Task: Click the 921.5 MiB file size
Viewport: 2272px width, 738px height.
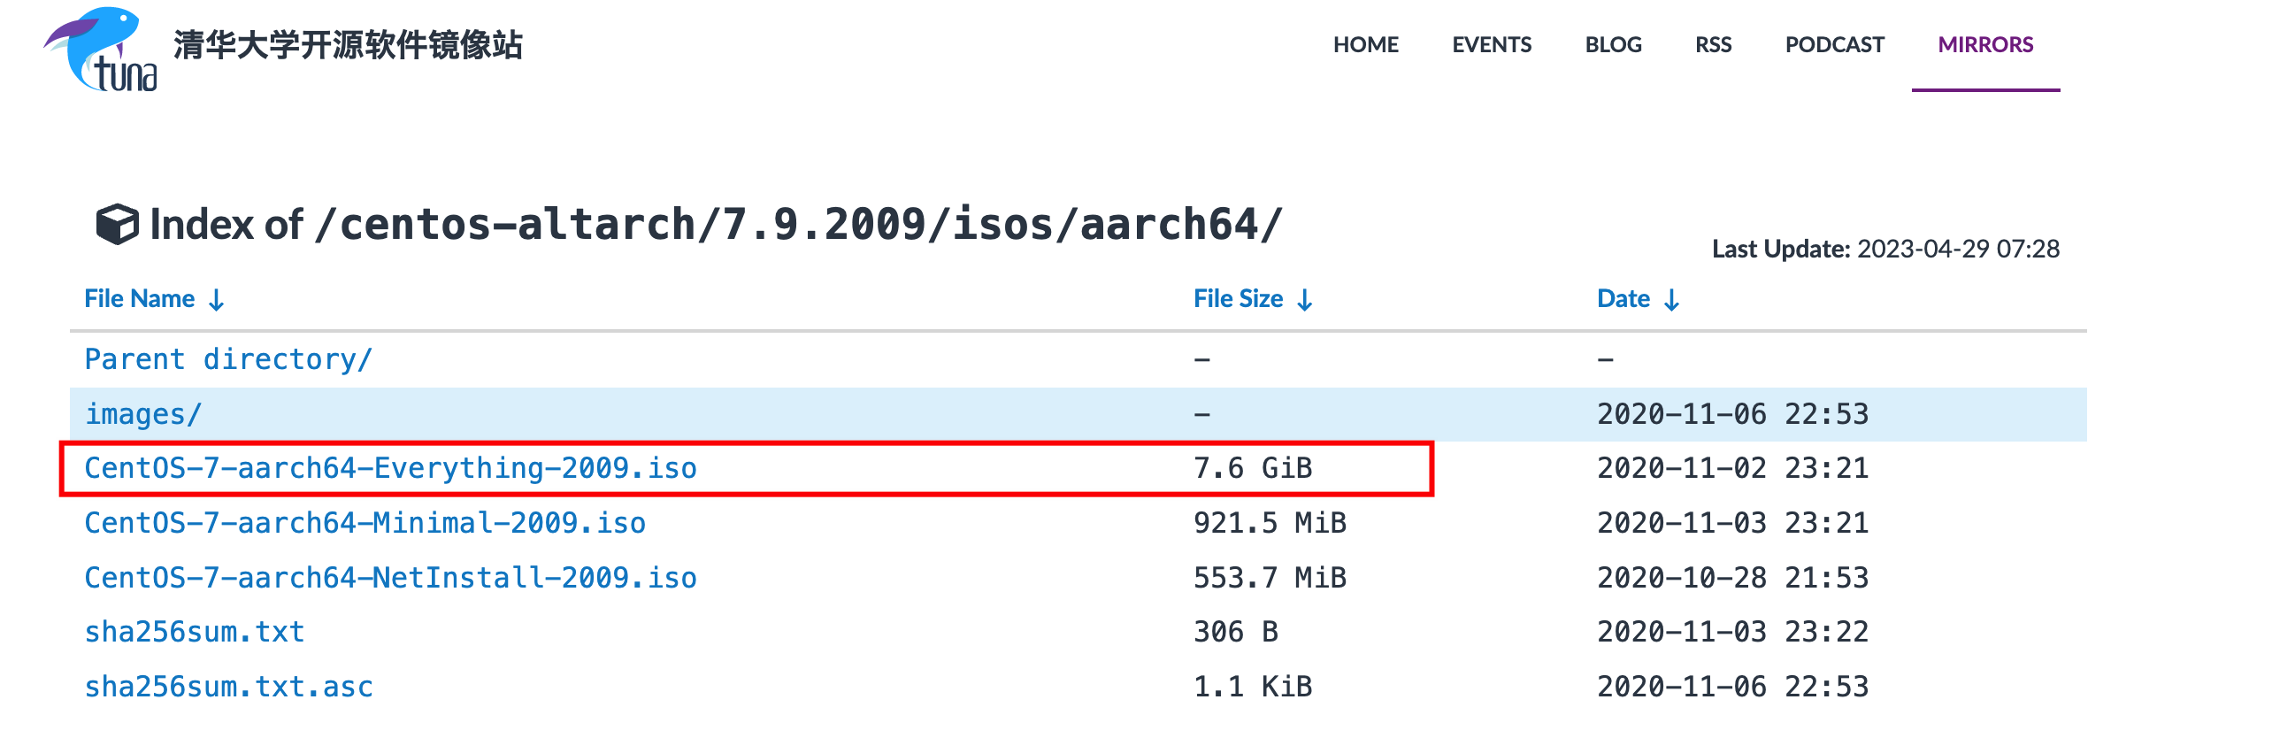Action: (x=1270, y=523)
